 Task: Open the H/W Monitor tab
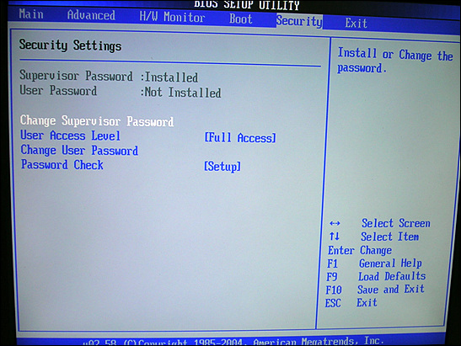point(172,17)
